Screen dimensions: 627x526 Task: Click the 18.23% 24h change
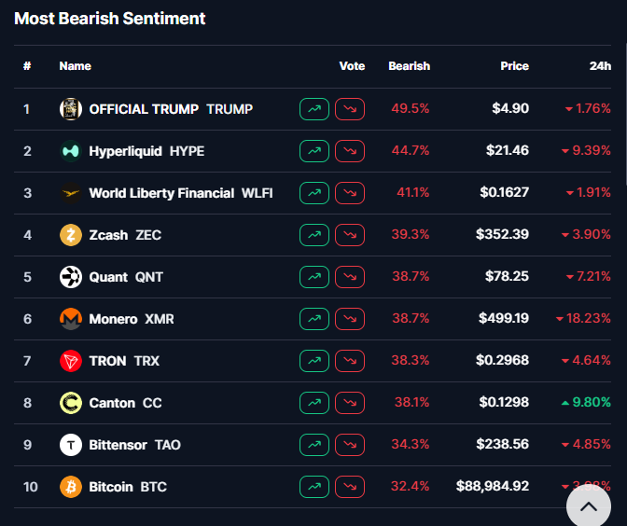coord(583,318)
